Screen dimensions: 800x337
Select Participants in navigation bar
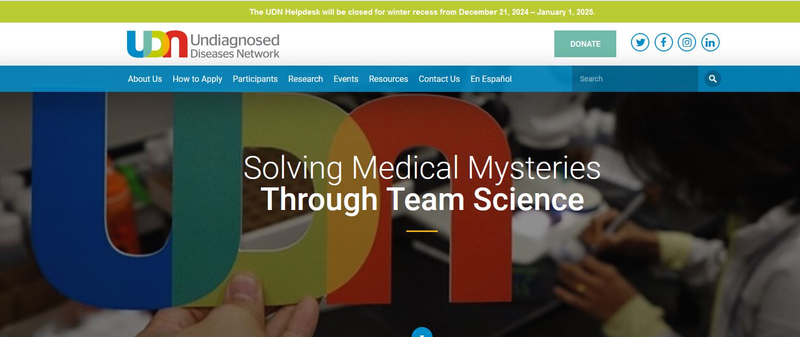(255, 79)
